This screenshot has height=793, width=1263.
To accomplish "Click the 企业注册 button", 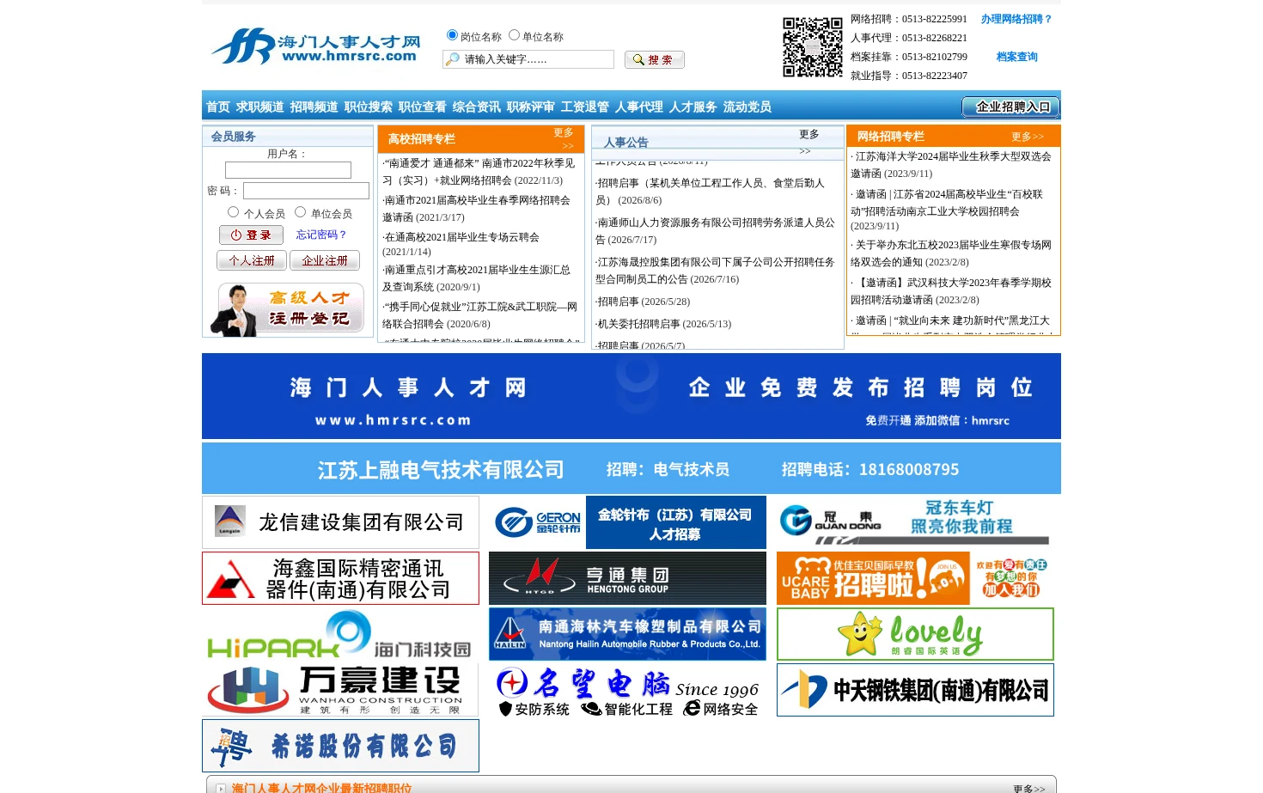I will (x=325, y=260).
